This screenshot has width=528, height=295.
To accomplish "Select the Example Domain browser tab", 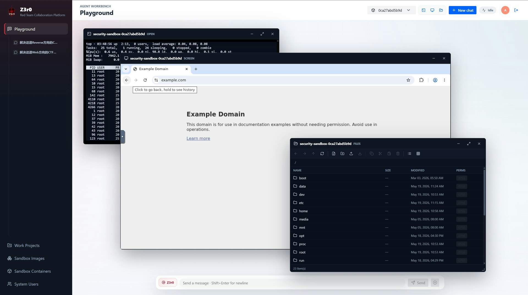I will (x=161, y=69).
